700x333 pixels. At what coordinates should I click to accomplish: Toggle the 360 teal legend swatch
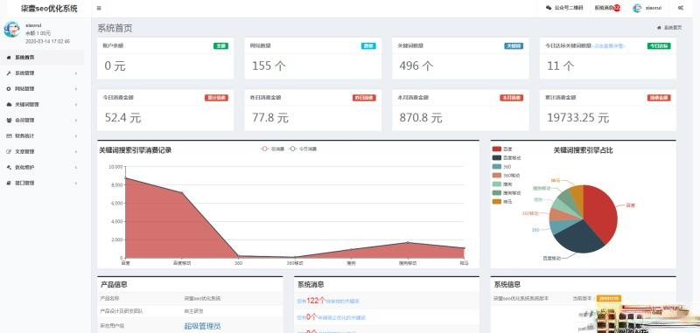(x=497, y=167)
